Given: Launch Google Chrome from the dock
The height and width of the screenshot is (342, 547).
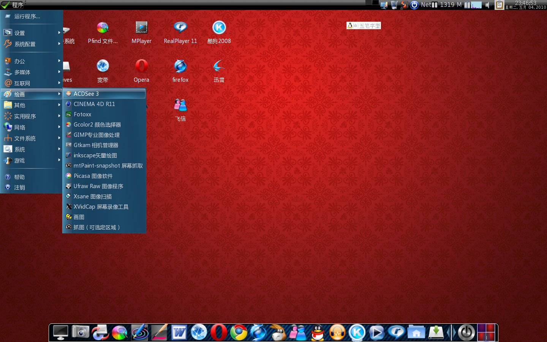Looking at the screenshot, I should [x=238, y=333].
